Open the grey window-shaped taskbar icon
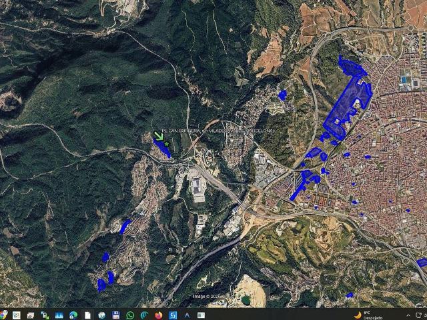The image size is (427, 320). point(201,315)
